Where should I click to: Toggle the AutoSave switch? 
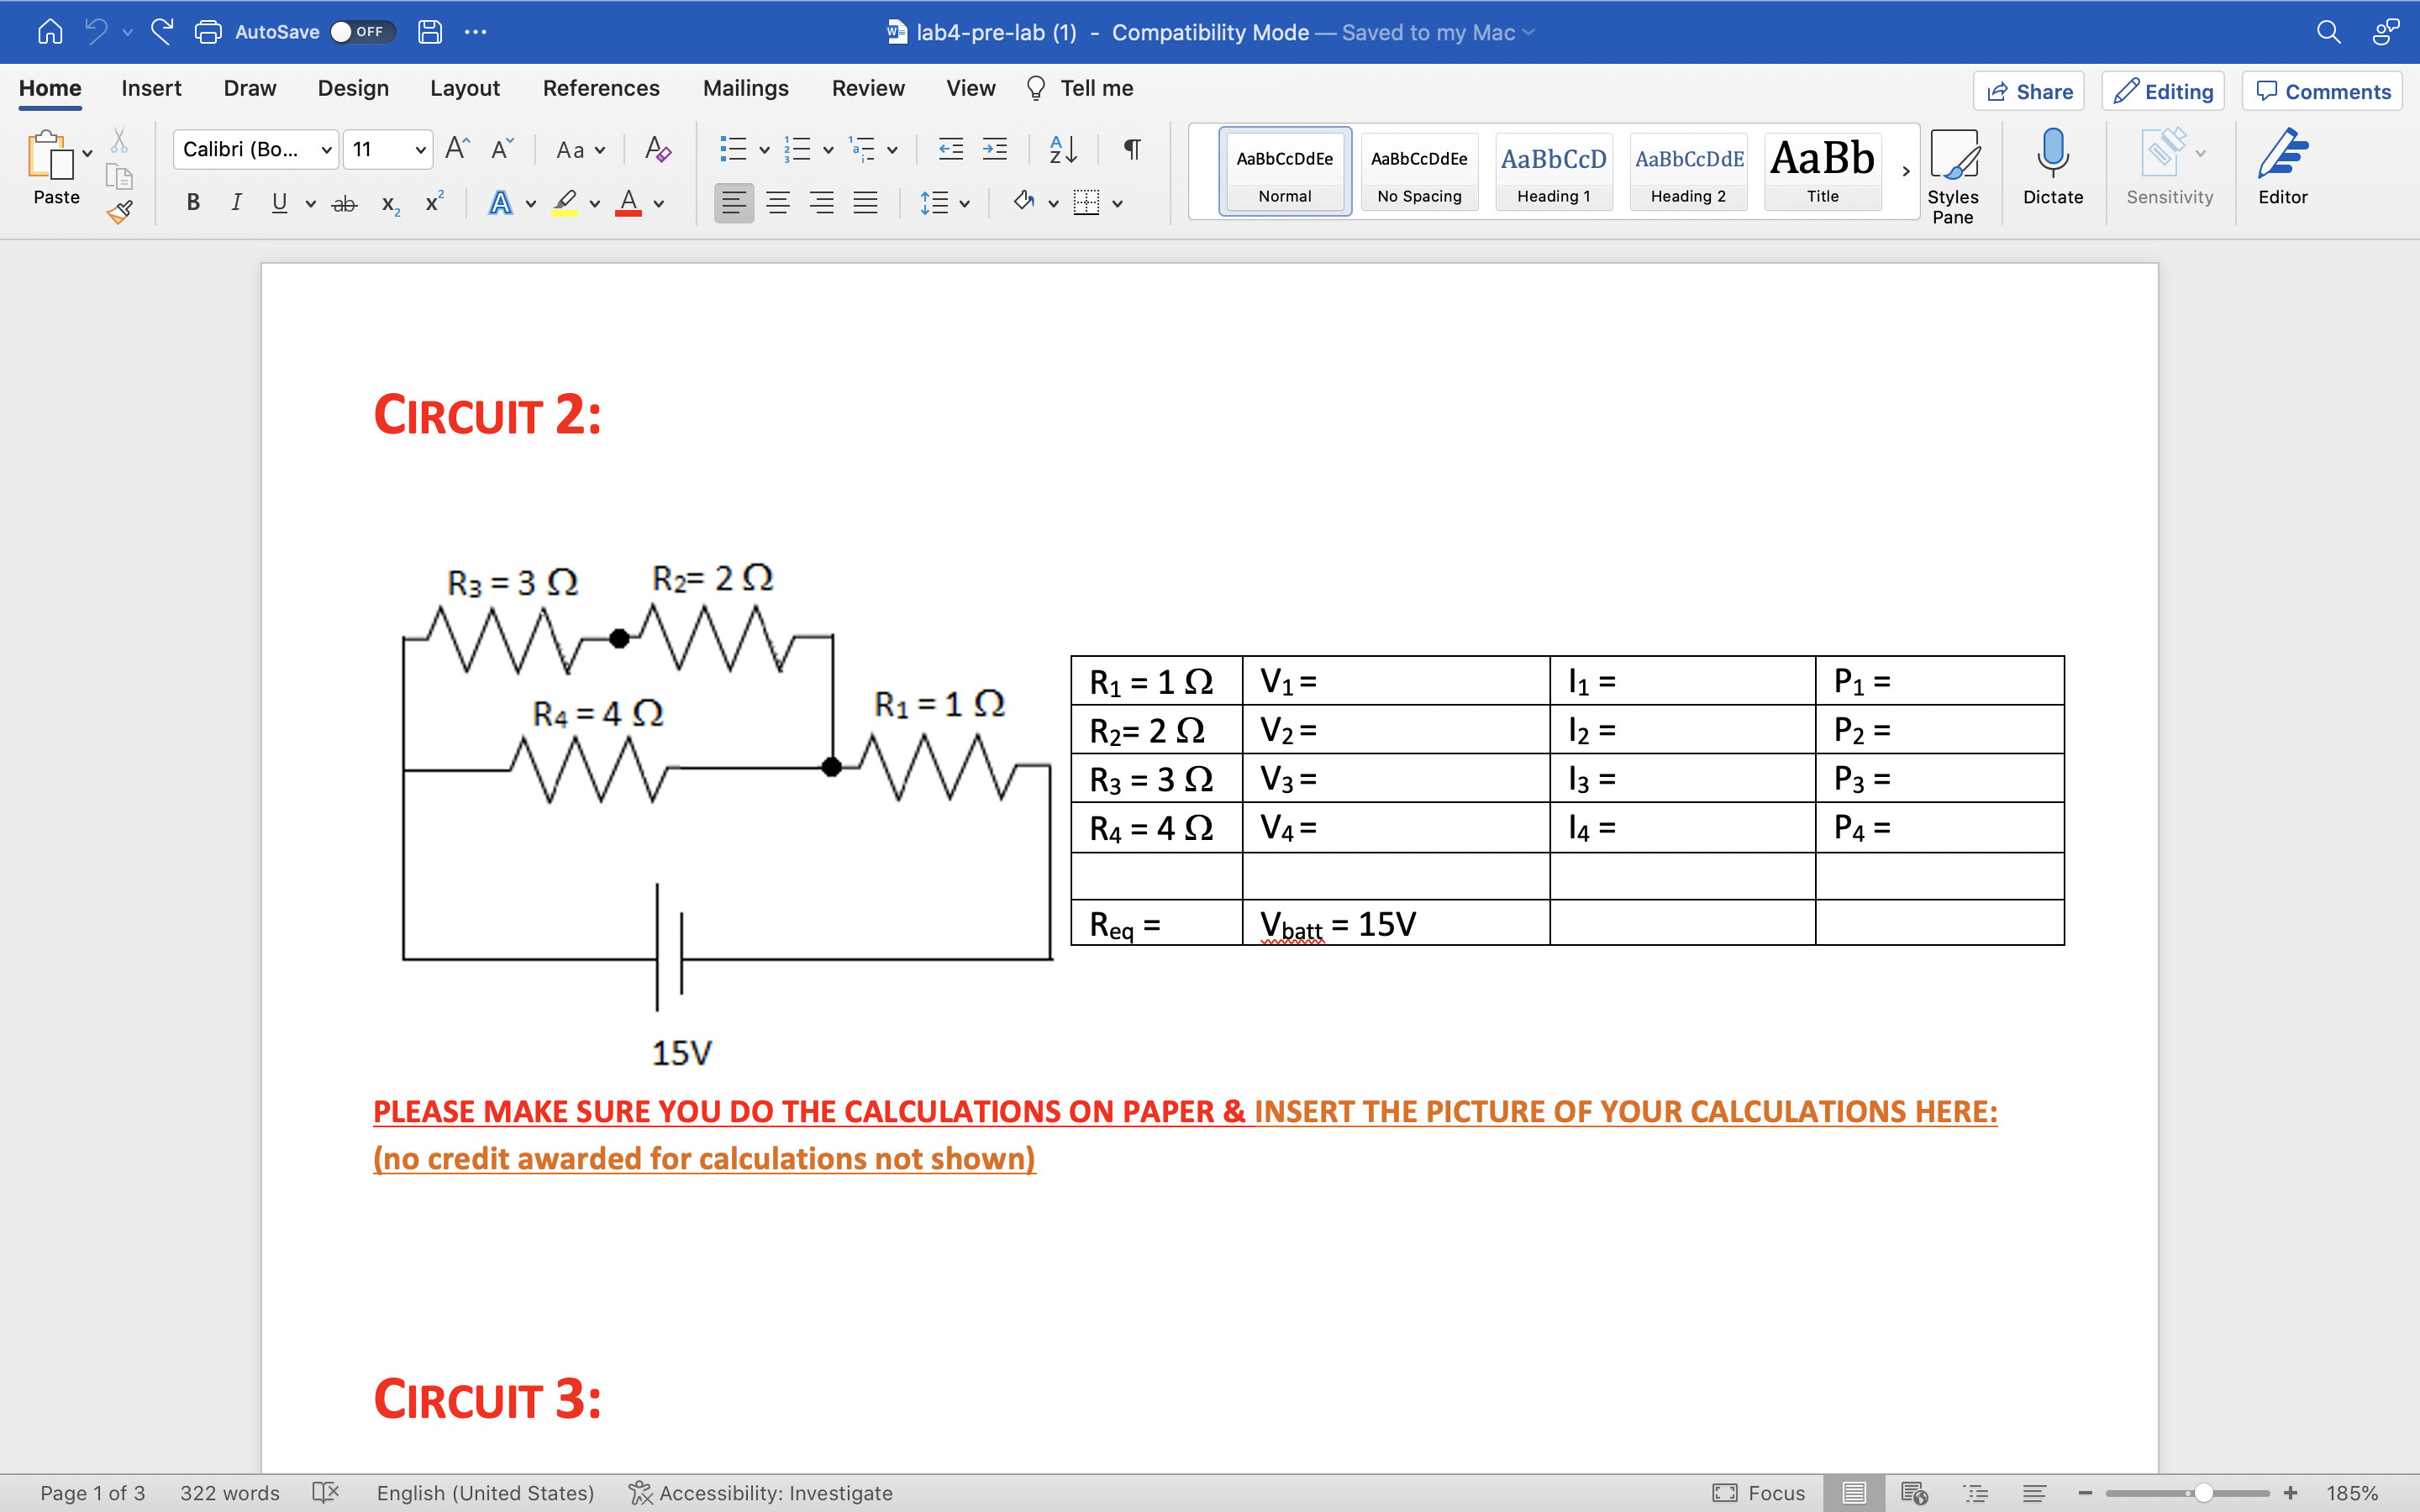(x=362, y=32)
